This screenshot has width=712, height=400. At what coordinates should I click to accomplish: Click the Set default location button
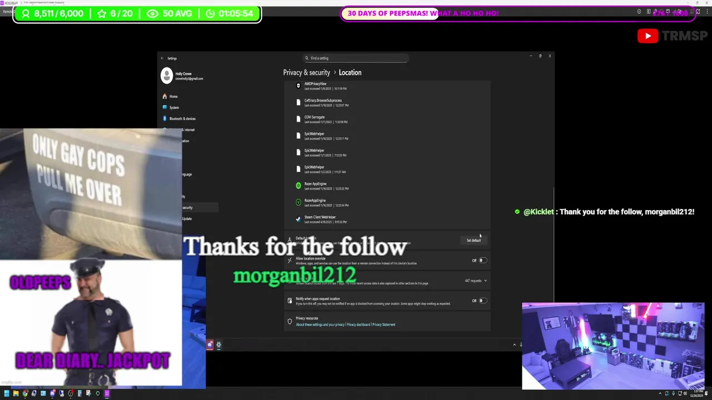click(x=474, y=241)
